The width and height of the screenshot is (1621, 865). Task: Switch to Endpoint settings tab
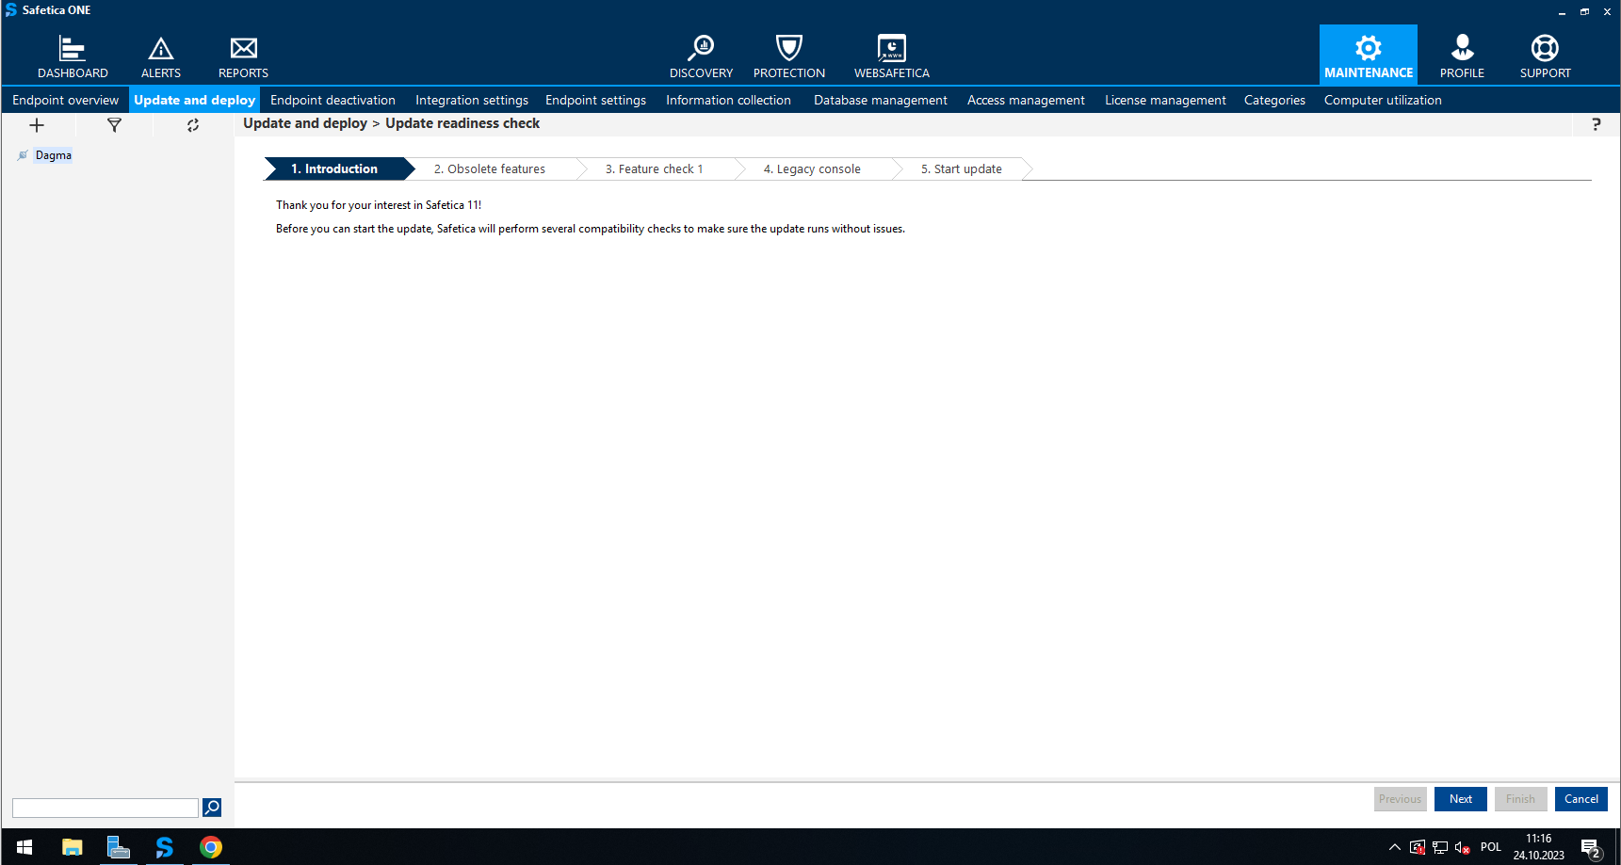click(x=595, y=100)
